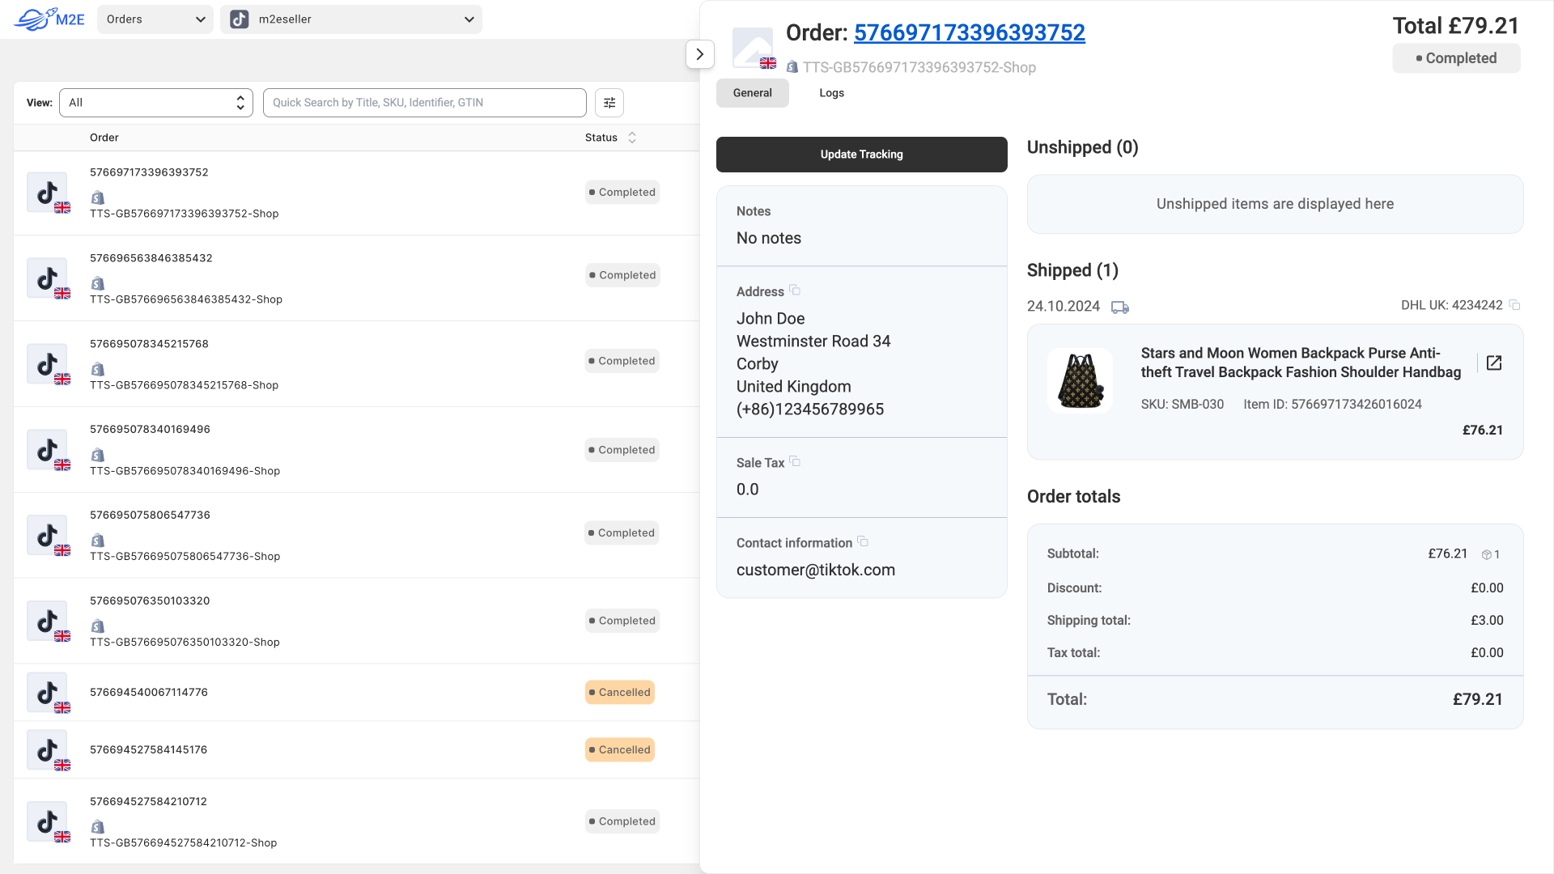Open the Orders dropdown menu
This screenshot has width=1554, height=874.
[x=155, y=19]
